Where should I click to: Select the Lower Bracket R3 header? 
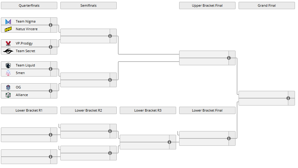pos(148,110)
